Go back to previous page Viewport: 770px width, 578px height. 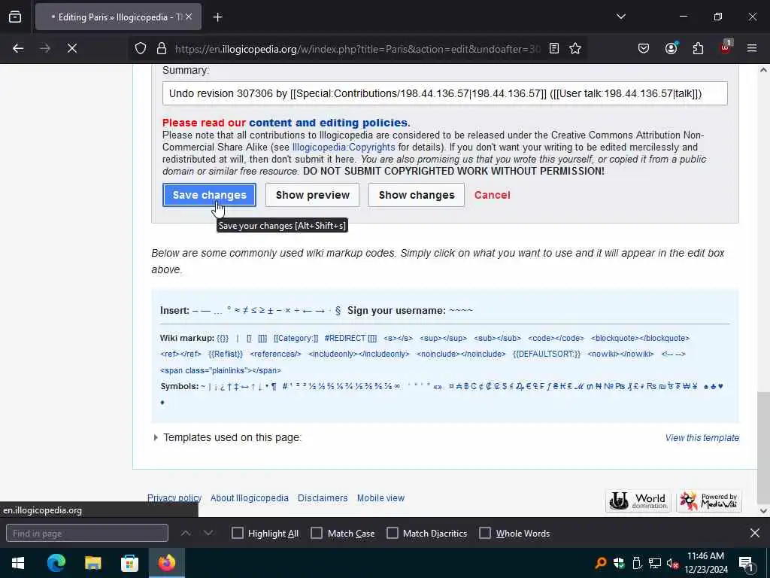(x=18, y=48)
